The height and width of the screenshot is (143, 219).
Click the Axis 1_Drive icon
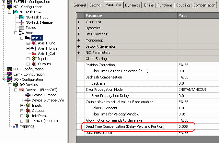pos(34,48)
